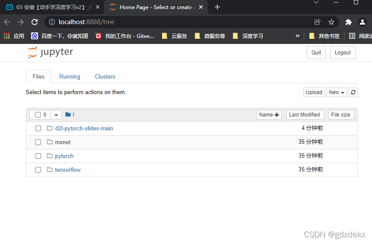Open the 深度学习 bookmark folder
The height and width of the screenshot is (243, 372).
pyautogui.click(x=248, y=36)
